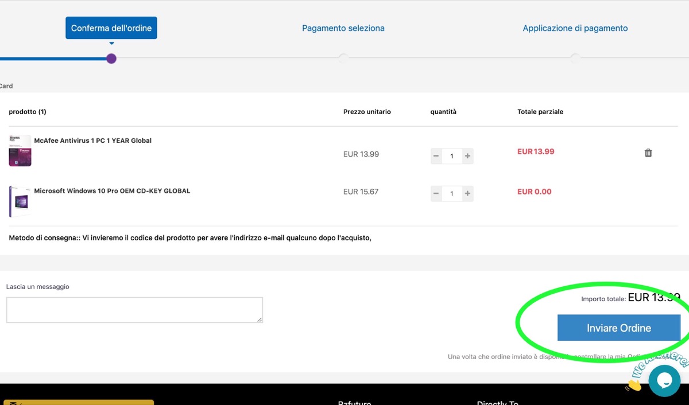Open the live chat bubble icon
Viewport: 689px width, 405px height.
pos(664,381)
